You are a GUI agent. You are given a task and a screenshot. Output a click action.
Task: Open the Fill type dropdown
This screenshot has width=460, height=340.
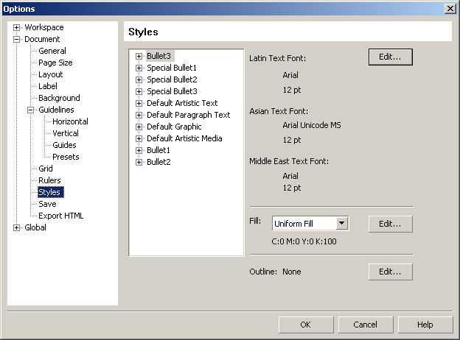[342, 224]
